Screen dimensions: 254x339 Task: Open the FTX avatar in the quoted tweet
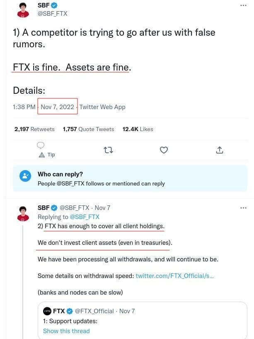coord(47,311)
